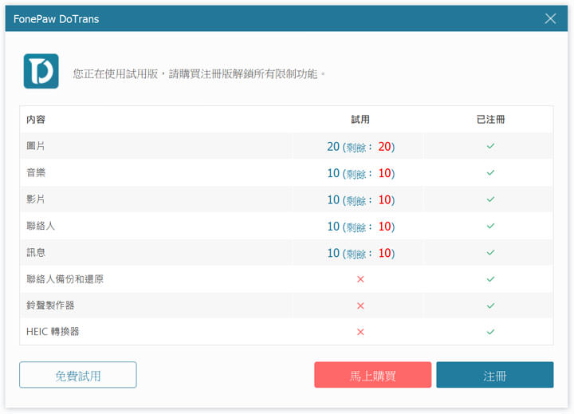This screenshot has height=414, width=574.
Task: Click the FonePaw DoTrans title text
Action: click(56, 19)
